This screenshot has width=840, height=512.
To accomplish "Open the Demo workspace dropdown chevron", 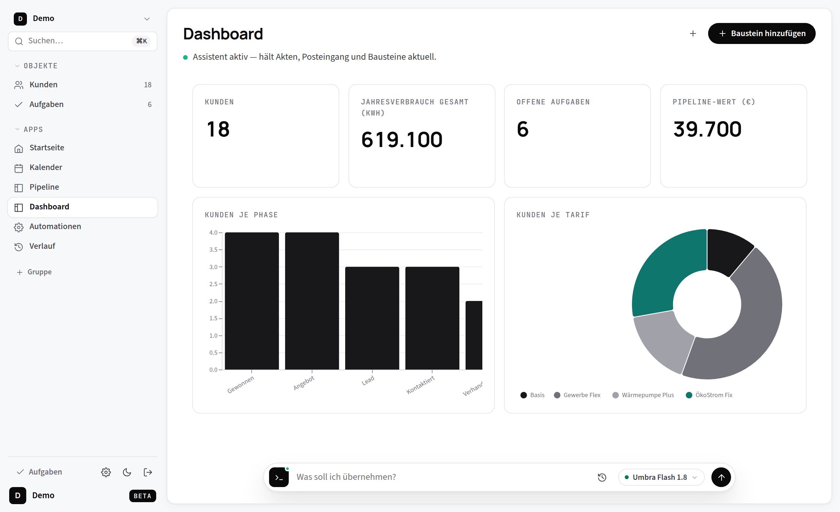I will coord(147,19).
